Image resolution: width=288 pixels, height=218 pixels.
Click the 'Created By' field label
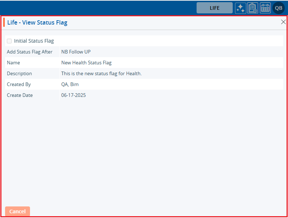(19, 84)
